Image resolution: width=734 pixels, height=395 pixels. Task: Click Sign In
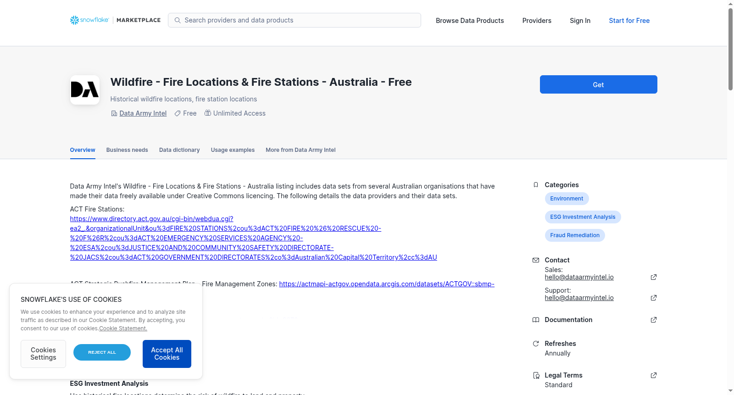coord(580,21)
